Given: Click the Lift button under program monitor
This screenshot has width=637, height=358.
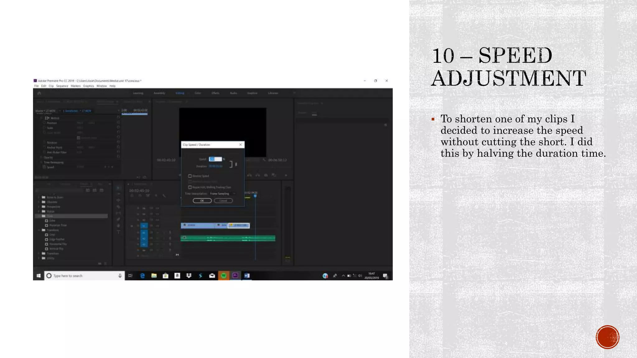Looking at the screenshot, I should coord(249,175).
